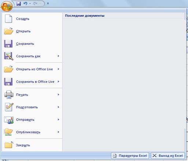Screen dimensions: 188x161
Task: Click the Undo arrow in Quick Access toolbar
Action: pos(25,4)
